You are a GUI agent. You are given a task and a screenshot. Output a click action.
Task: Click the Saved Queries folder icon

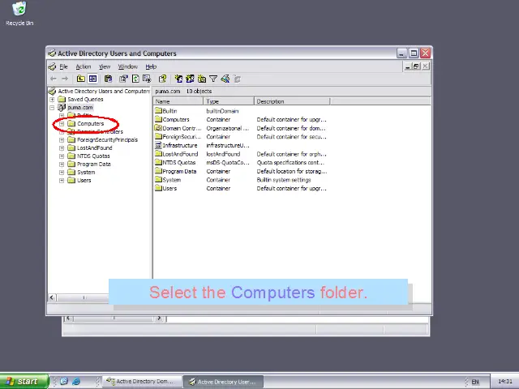[62, 99]
